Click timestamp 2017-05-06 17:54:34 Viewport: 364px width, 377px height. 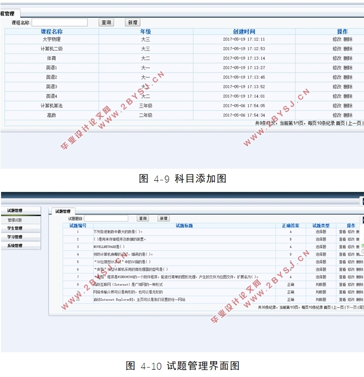coord(244,115)
